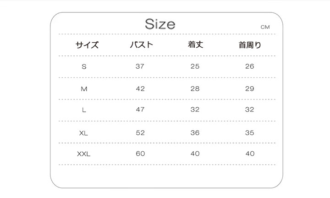Click length value 36 for size XL
This screenshot has width=330, height=198.
click(195, 133)
